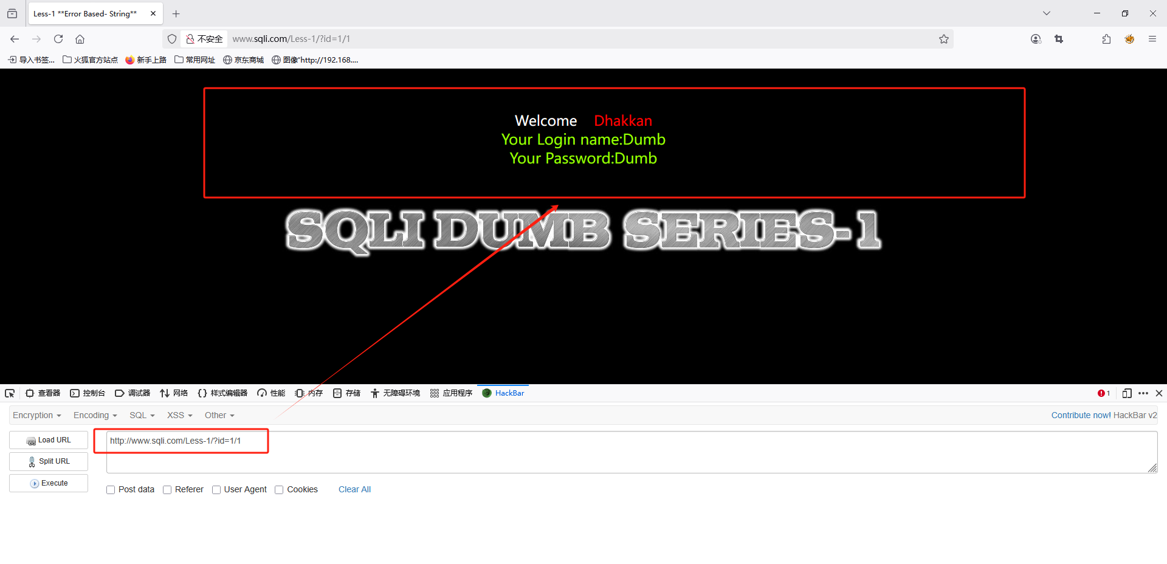Reload the current page
1167x564 pixels.
point(58,38)
